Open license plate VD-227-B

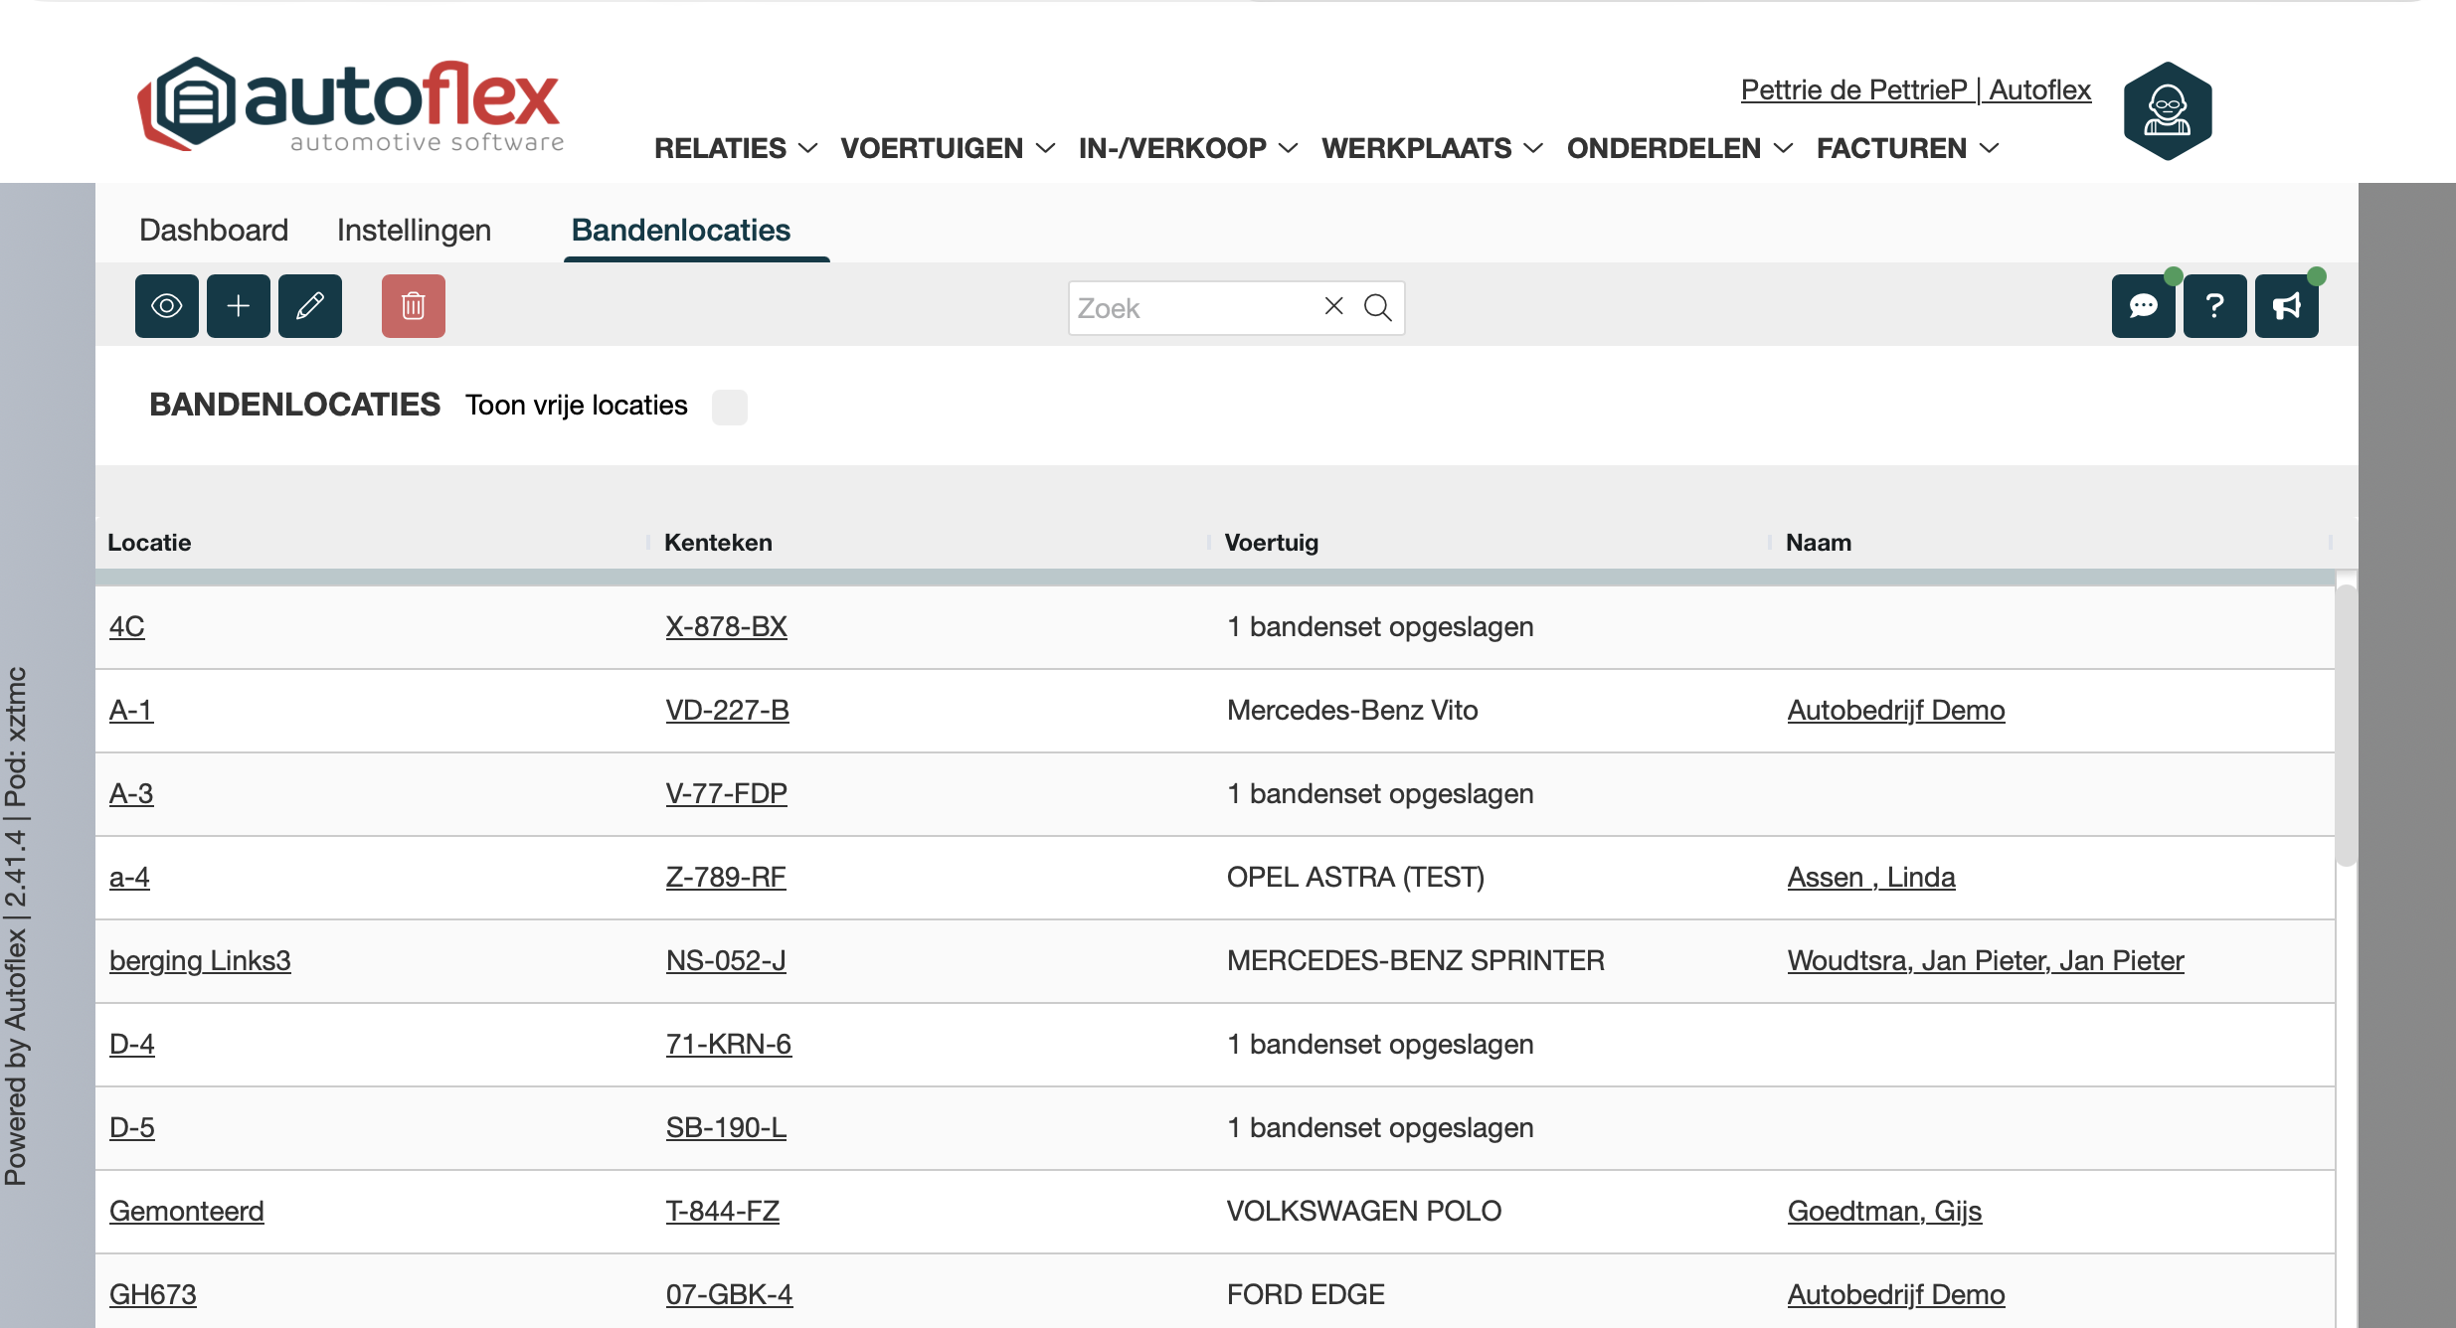pos(727,710)
